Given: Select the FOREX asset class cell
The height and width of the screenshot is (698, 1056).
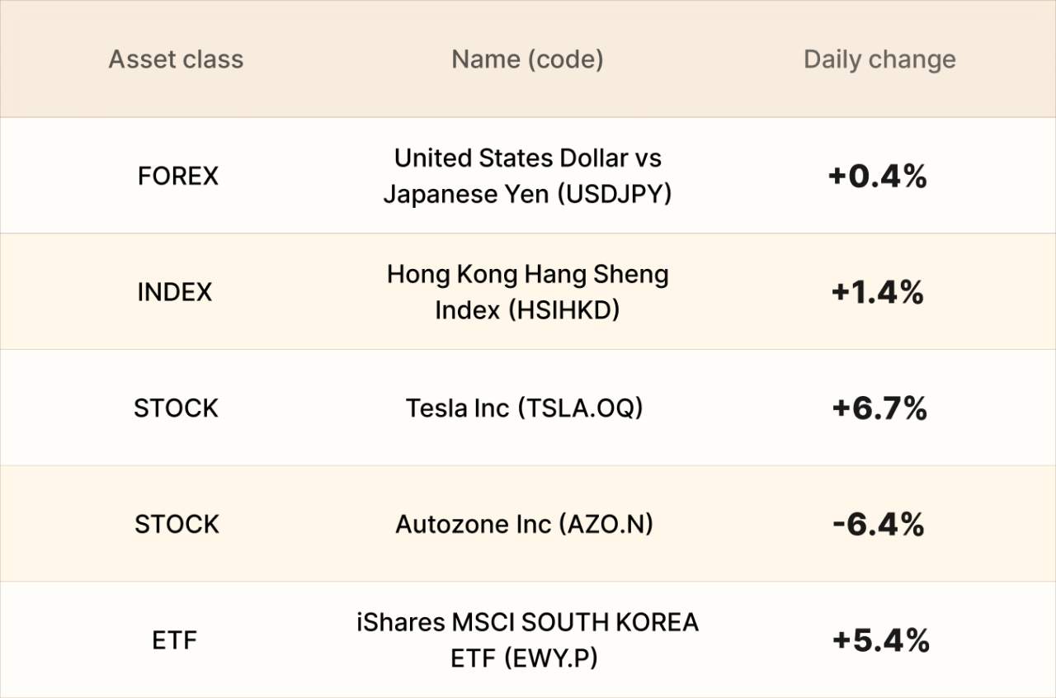Looking at the screenshot, I should pyautogui.click(x=177, y=176).
